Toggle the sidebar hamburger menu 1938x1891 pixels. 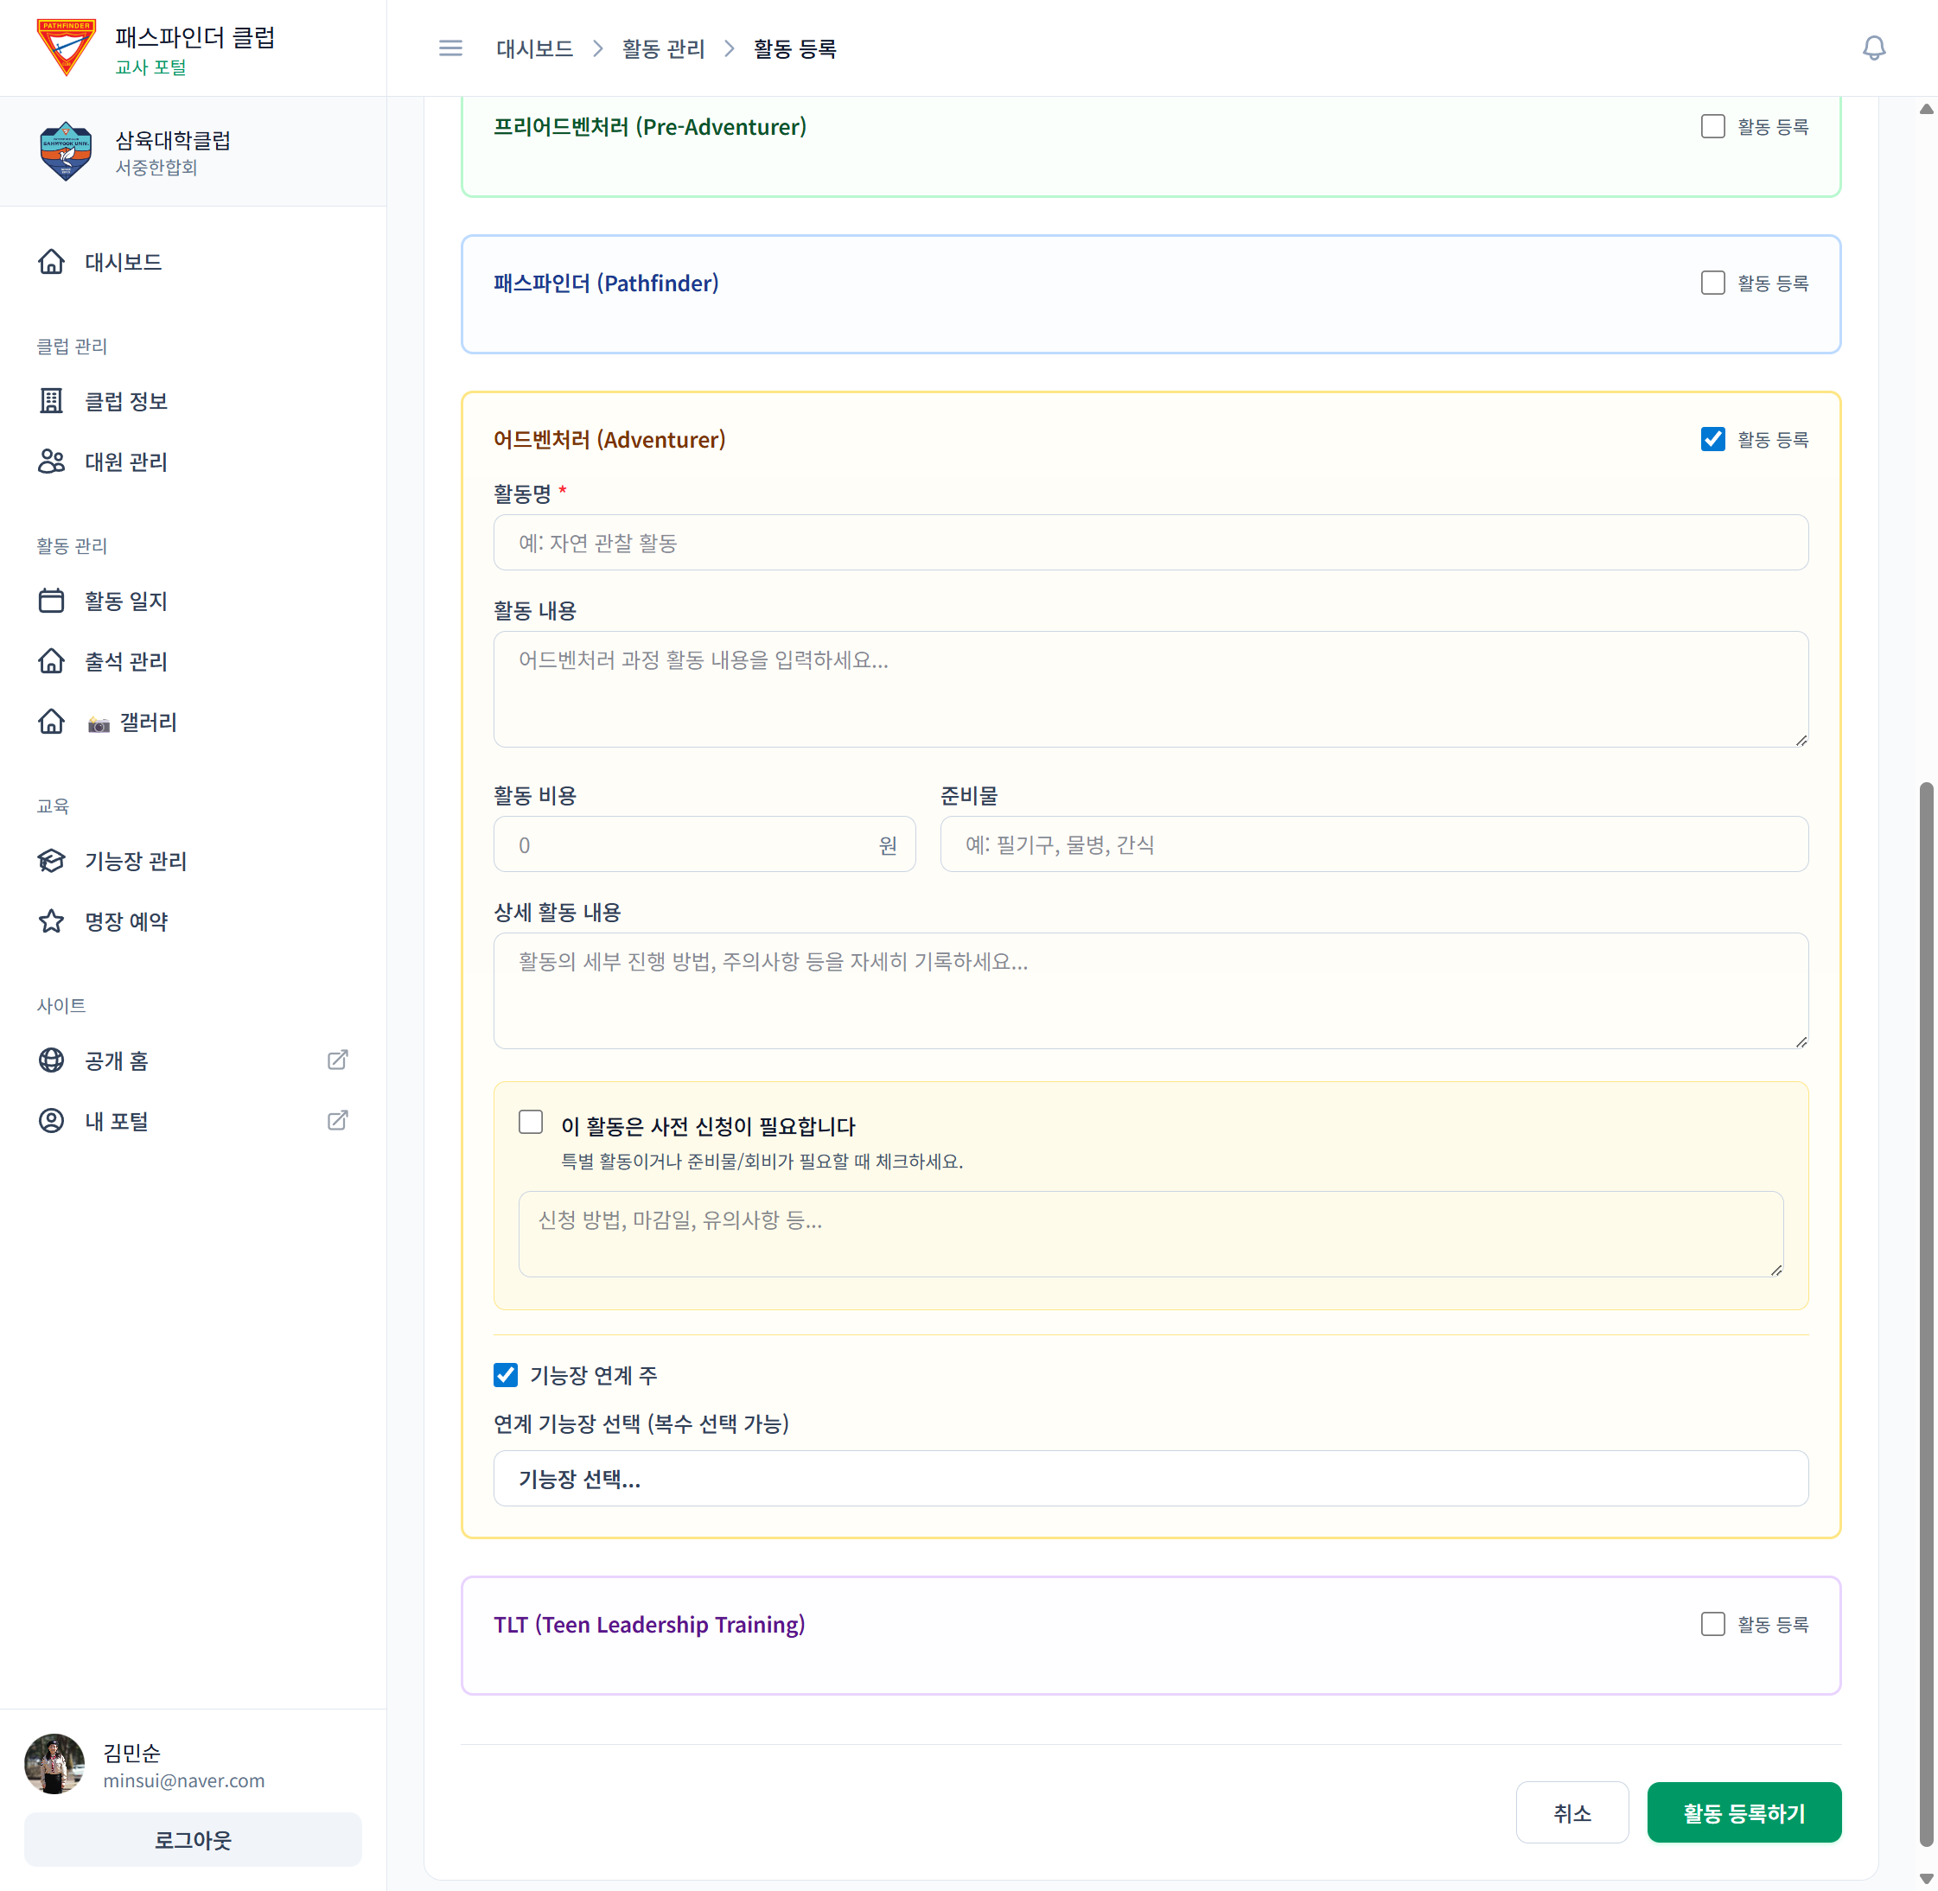point(450,48)
